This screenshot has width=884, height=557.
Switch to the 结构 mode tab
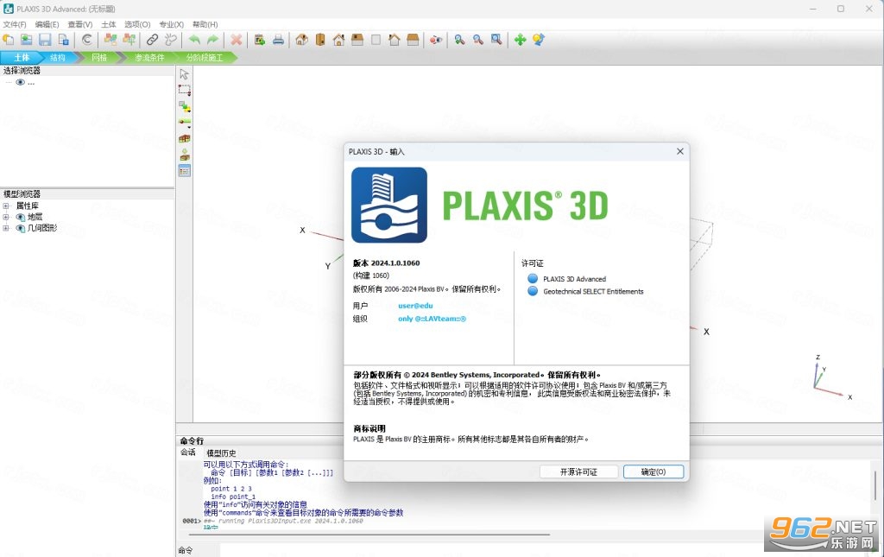coord(58,58)
